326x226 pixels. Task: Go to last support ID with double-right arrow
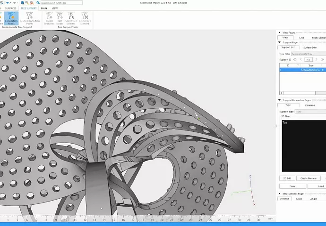323,59
